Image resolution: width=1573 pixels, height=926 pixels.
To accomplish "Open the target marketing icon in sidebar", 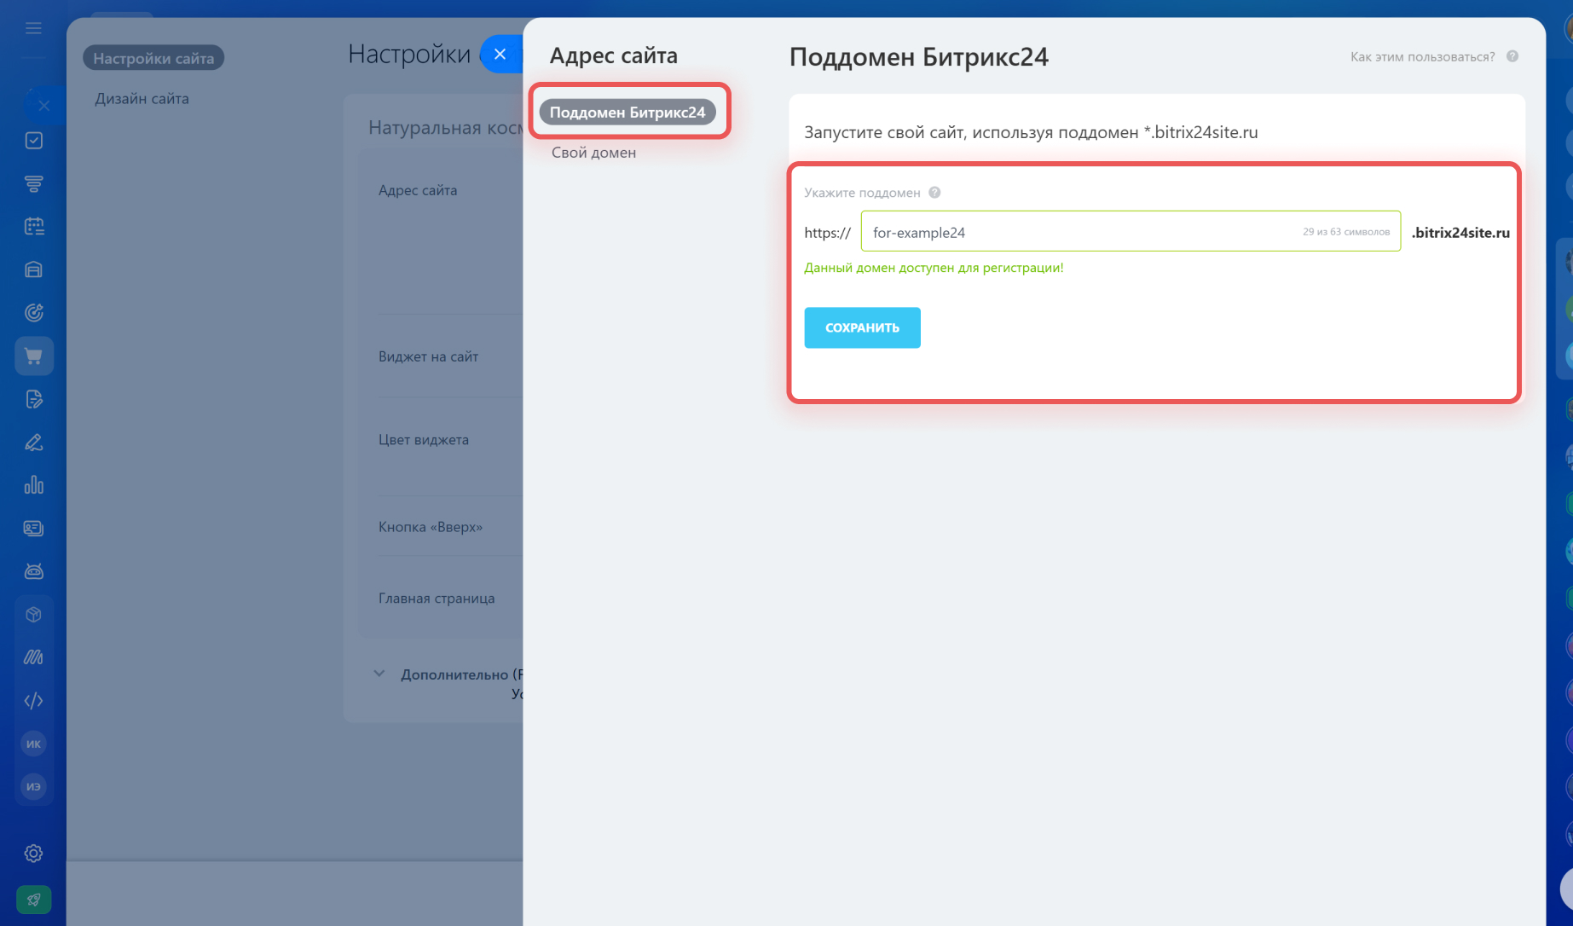I will pos(34,313).
